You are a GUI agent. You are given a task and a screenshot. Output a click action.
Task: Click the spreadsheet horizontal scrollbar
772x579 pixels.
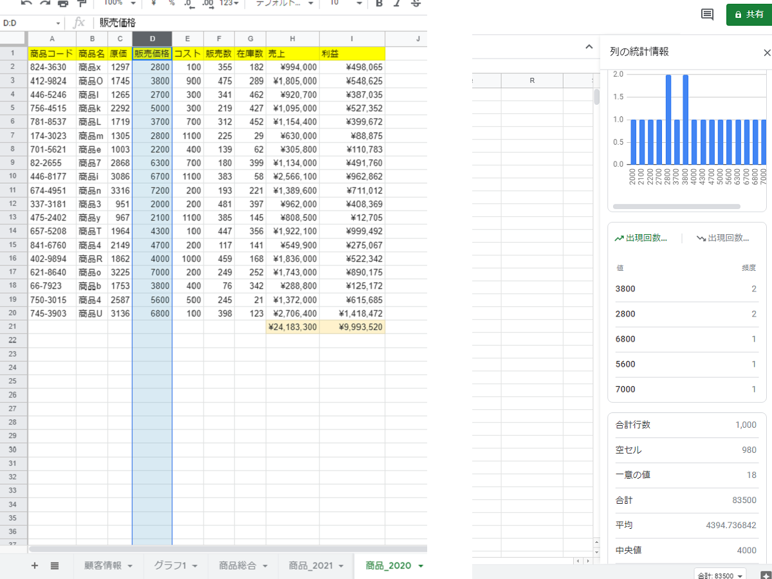[228, 549]
